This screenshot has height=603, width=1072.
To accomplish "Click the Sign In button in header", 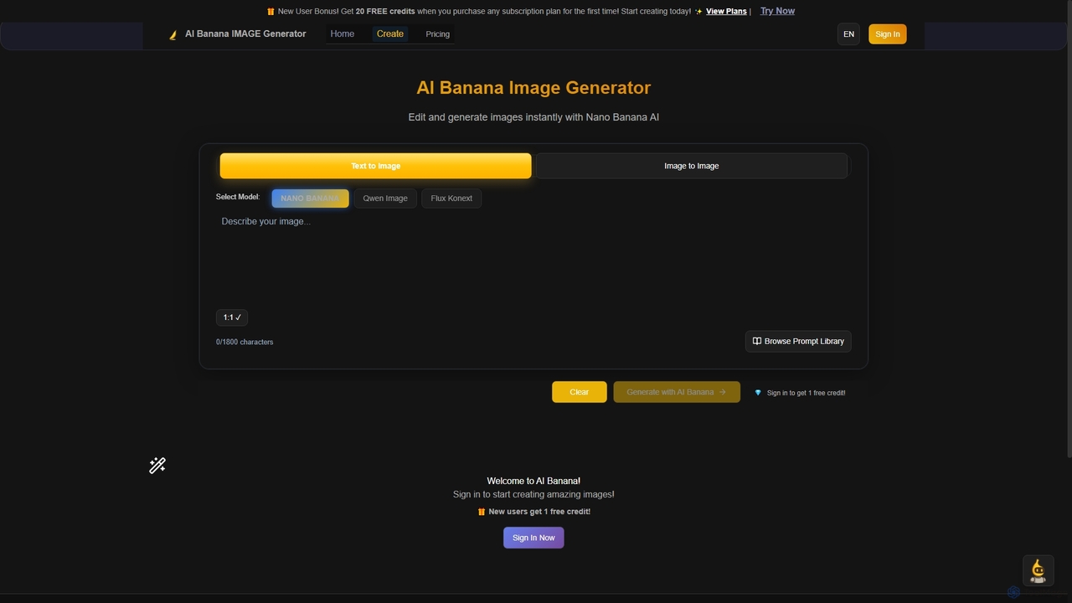I will (888, 34).
